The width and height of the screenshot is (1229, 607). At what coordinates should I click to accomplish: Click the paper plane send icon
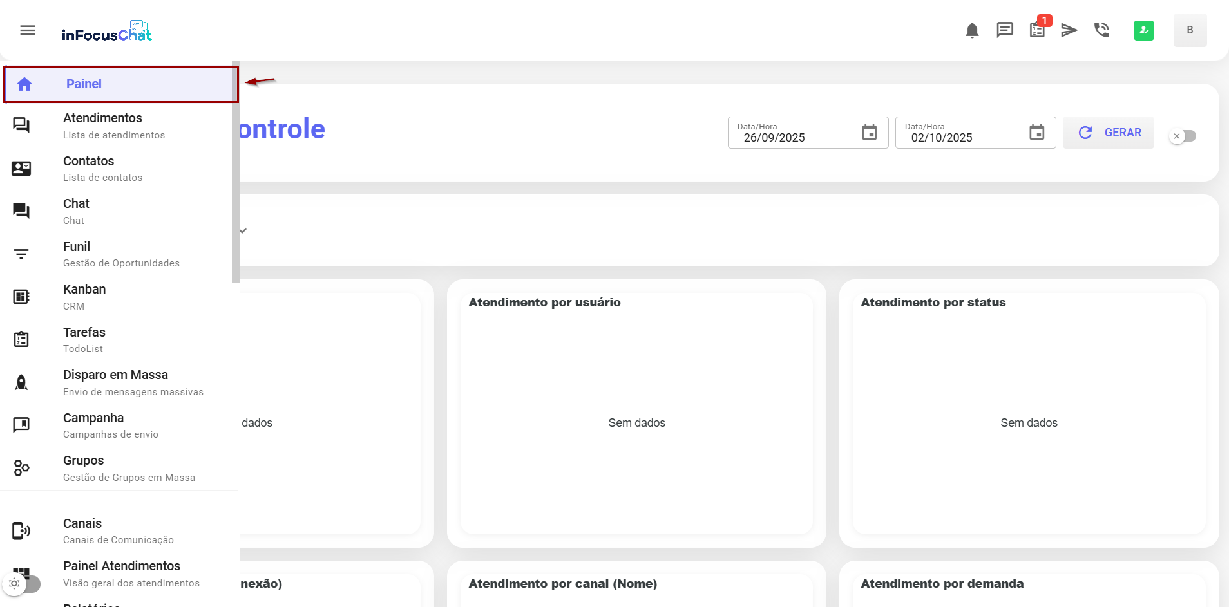[x=1069, y=30]
